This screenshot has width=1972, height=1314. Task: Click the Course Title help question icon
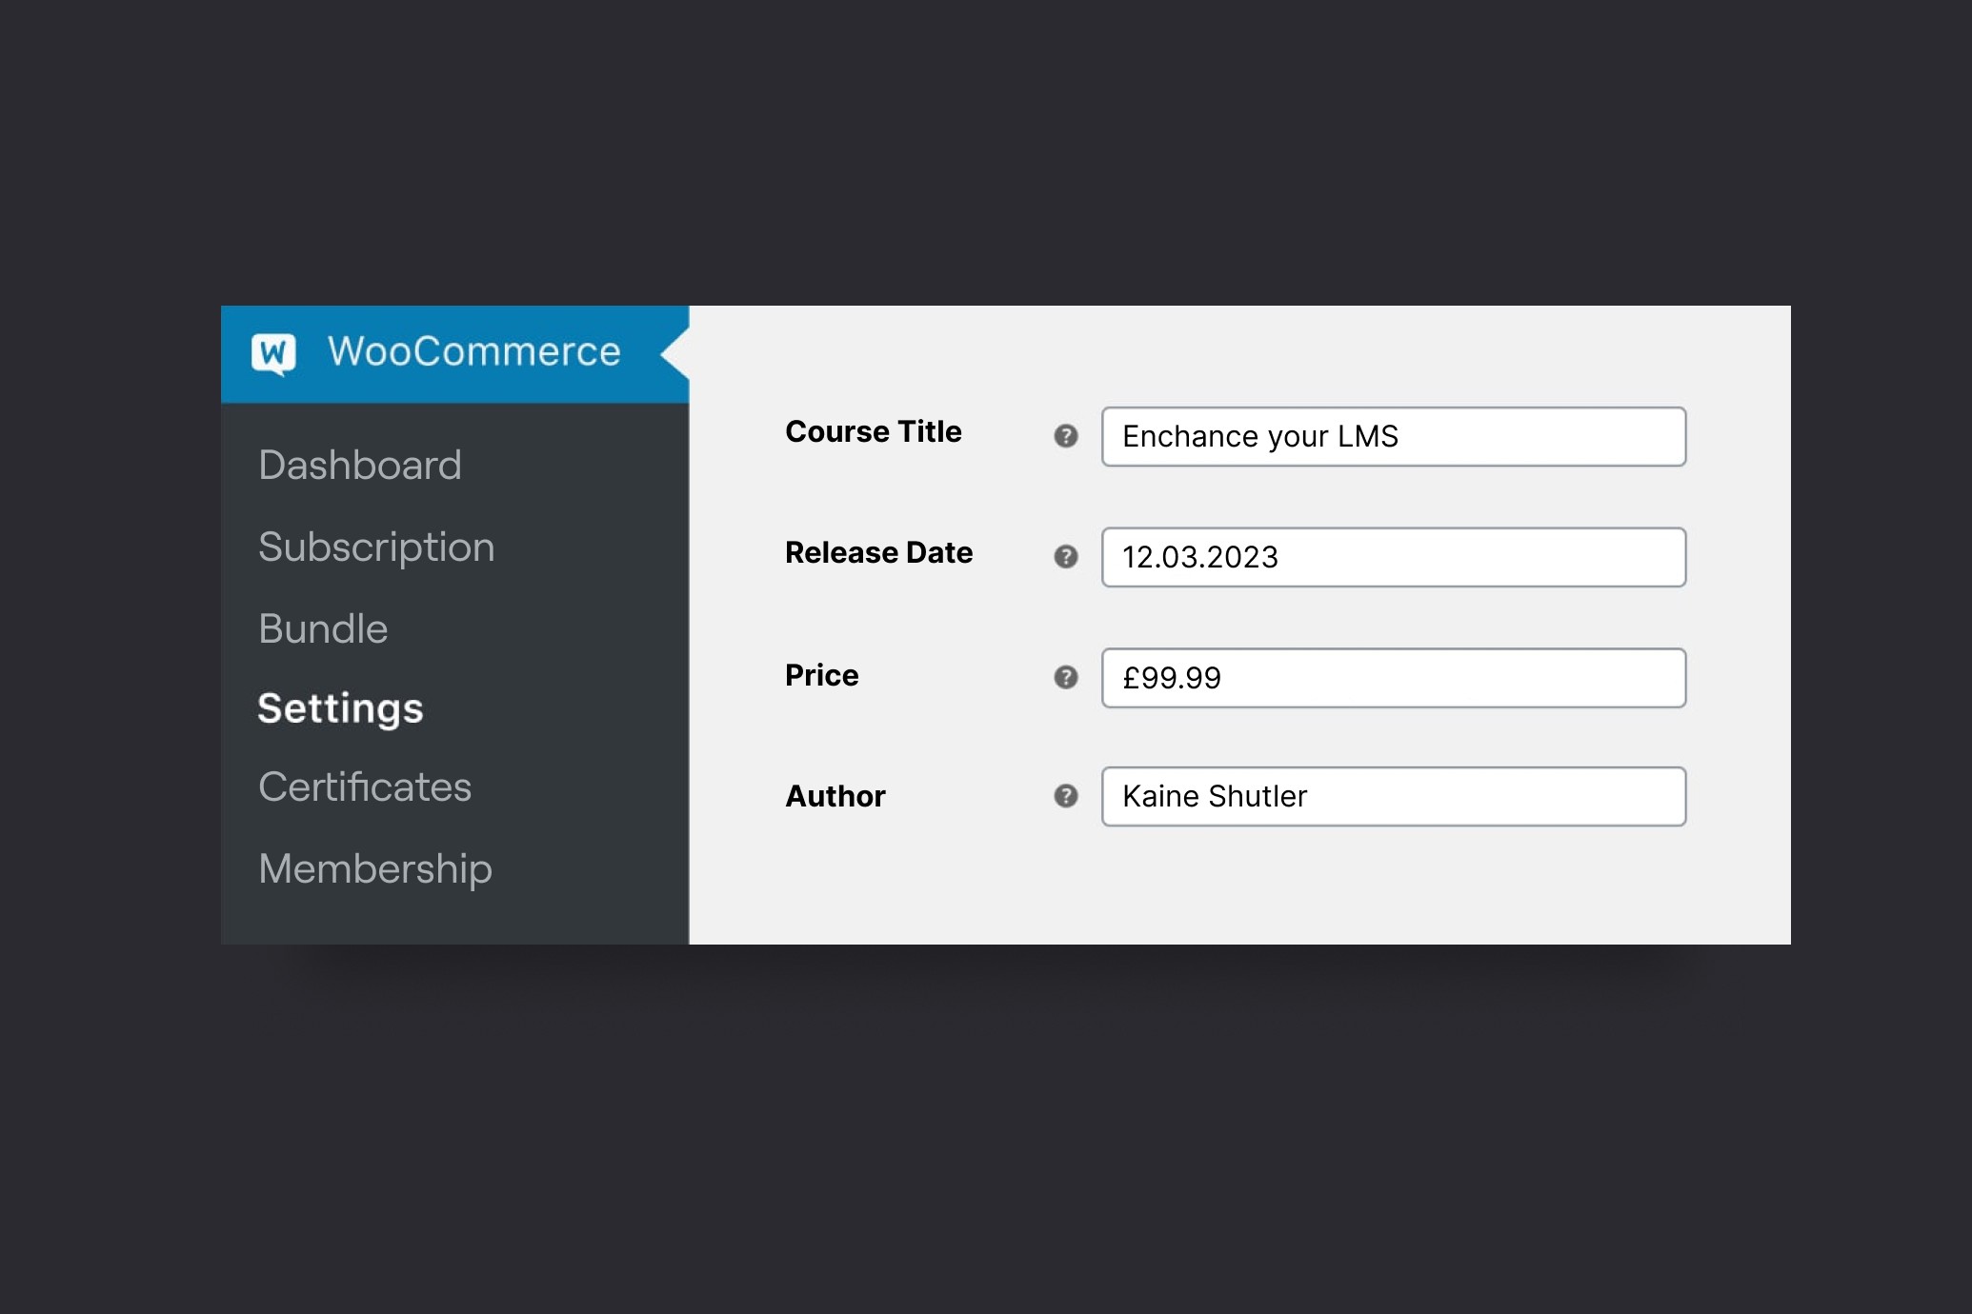[x=1065, y=436]
